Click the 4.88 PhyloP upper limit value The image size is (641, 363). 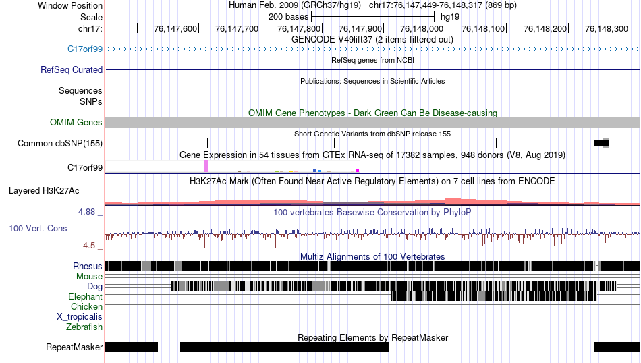pos(86,212)
